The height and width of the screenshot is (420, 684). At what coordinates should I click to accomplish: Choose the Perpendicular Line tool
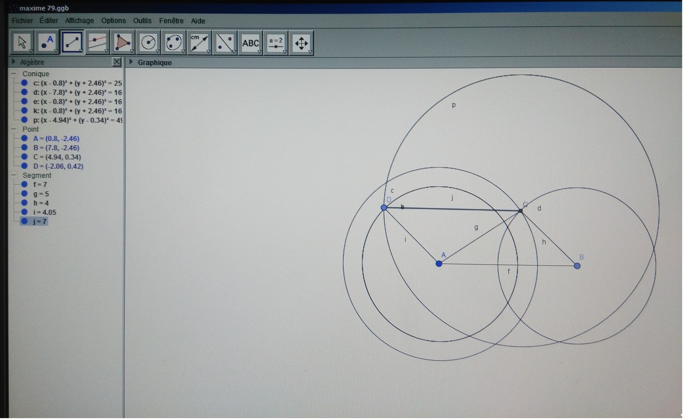[98, 43]
